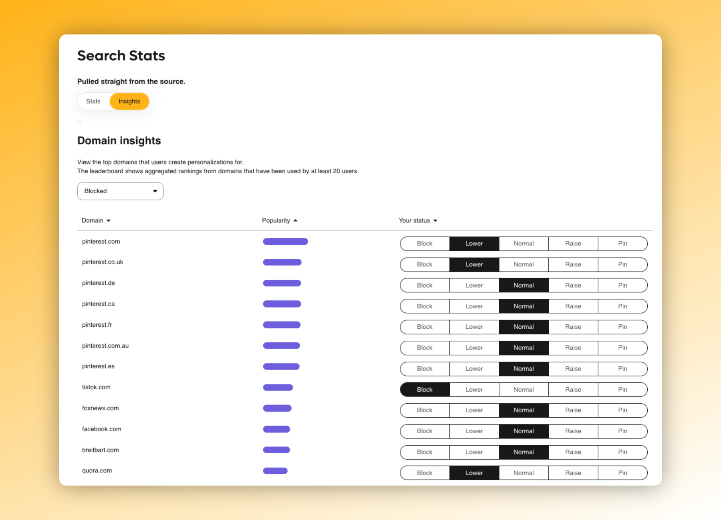Lower the ranking of pinterest.fr

(x=474, y=327)
